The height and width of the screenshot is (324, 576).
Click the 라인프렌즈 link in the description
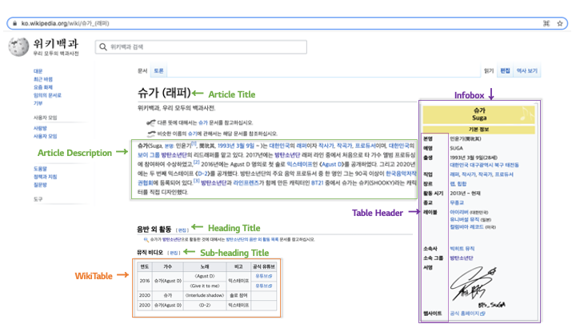[246, 183]
